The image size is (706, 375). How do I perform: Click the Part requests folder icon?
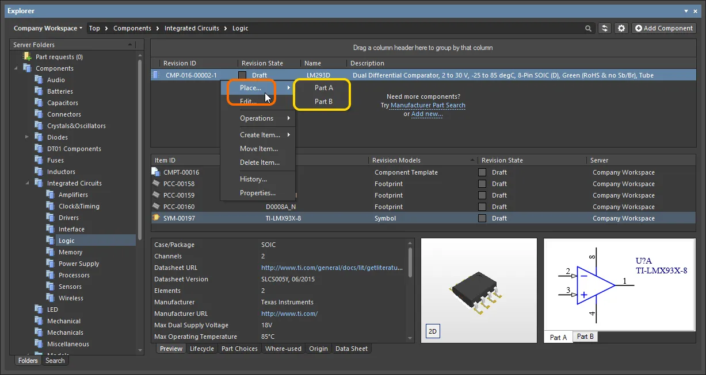coord(27,57)
